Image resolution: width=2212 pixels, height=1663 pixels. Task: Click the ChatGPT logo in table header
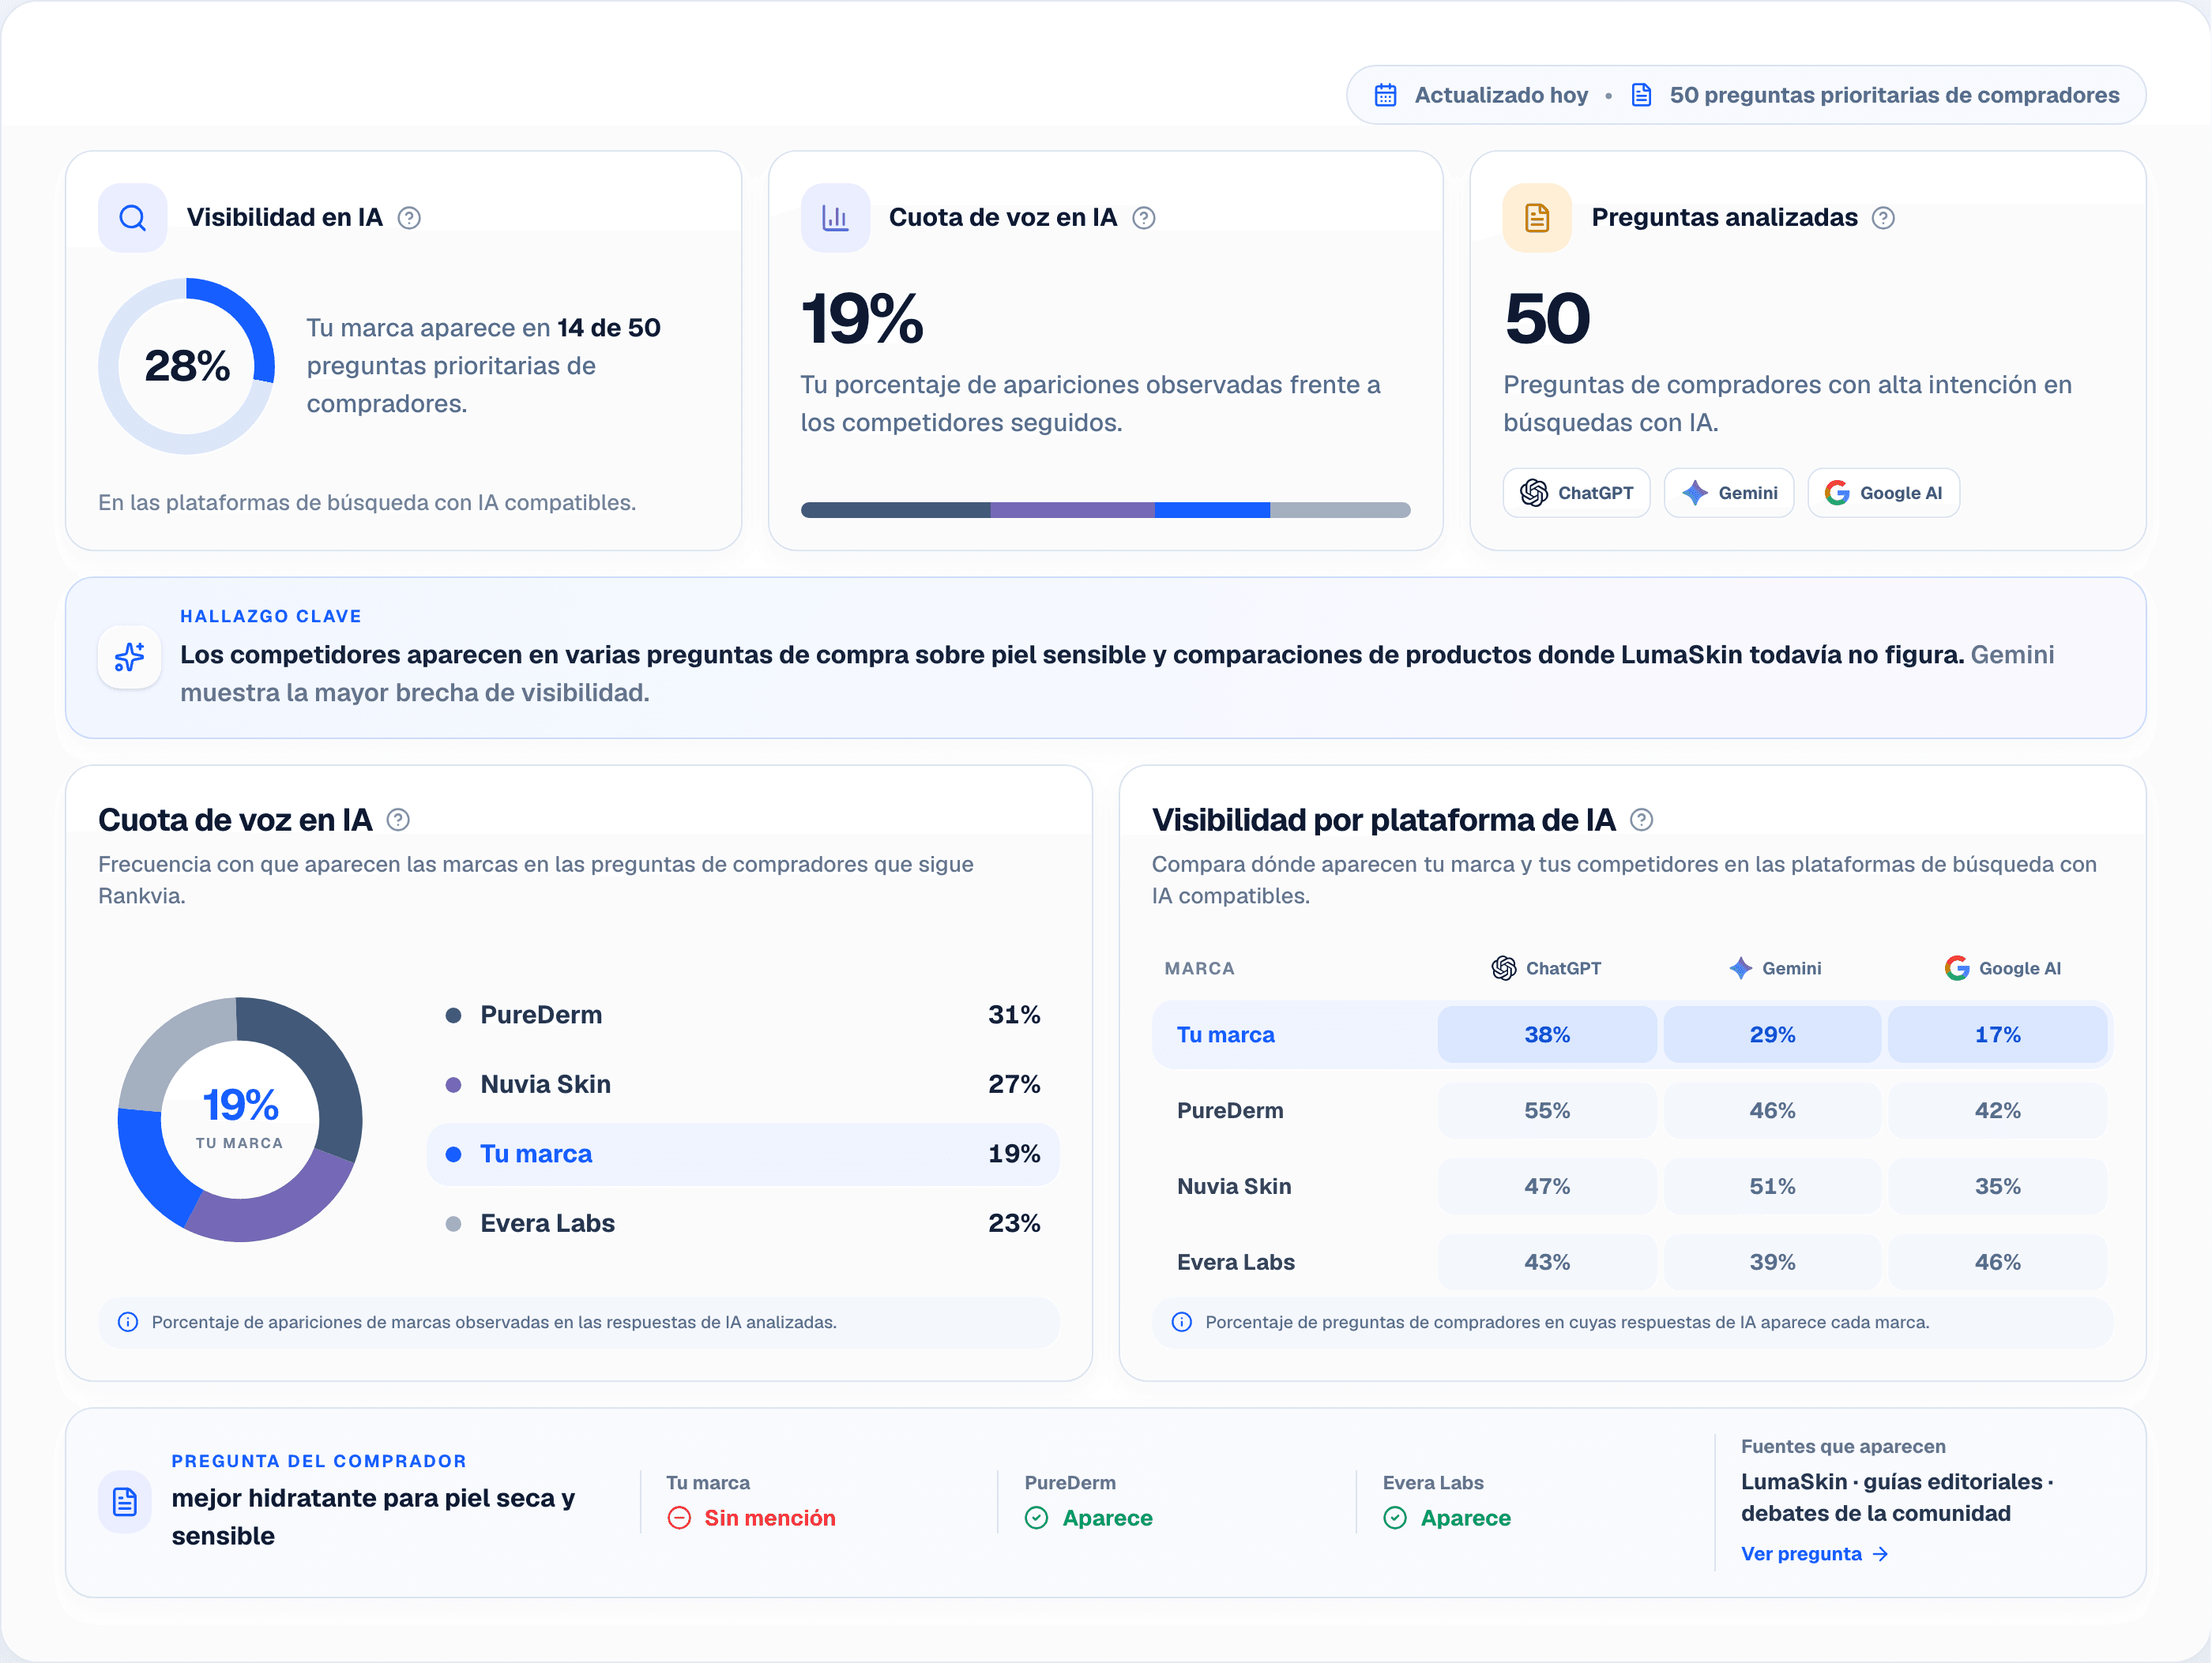(1504, 967)
